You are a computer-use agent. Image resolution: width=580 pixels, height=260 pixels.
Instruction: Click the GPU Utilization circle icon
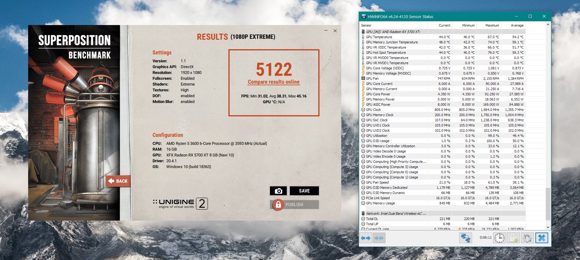tap(363, 136)
